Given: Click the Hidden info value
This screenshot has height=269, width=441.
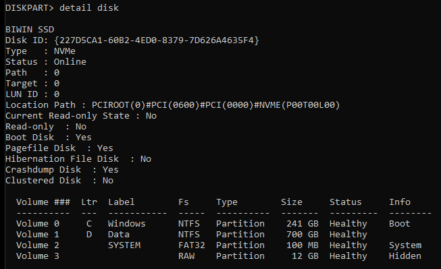Looking at the screenshot, I should (405, 256).
